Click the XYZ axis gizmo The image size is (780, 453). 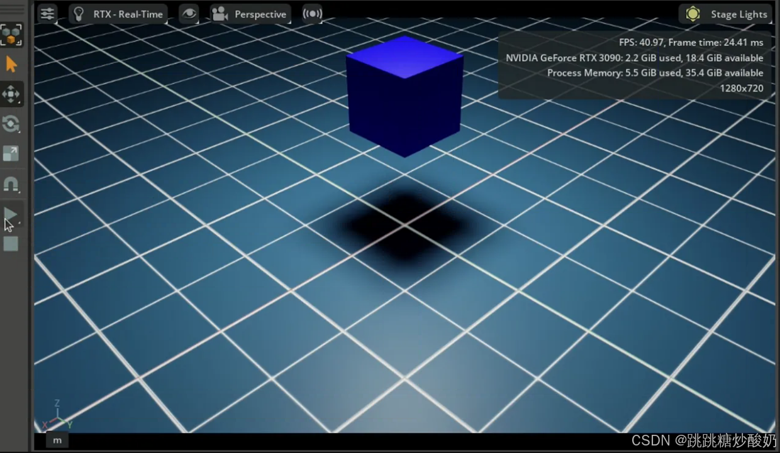[x=58, y=415]
